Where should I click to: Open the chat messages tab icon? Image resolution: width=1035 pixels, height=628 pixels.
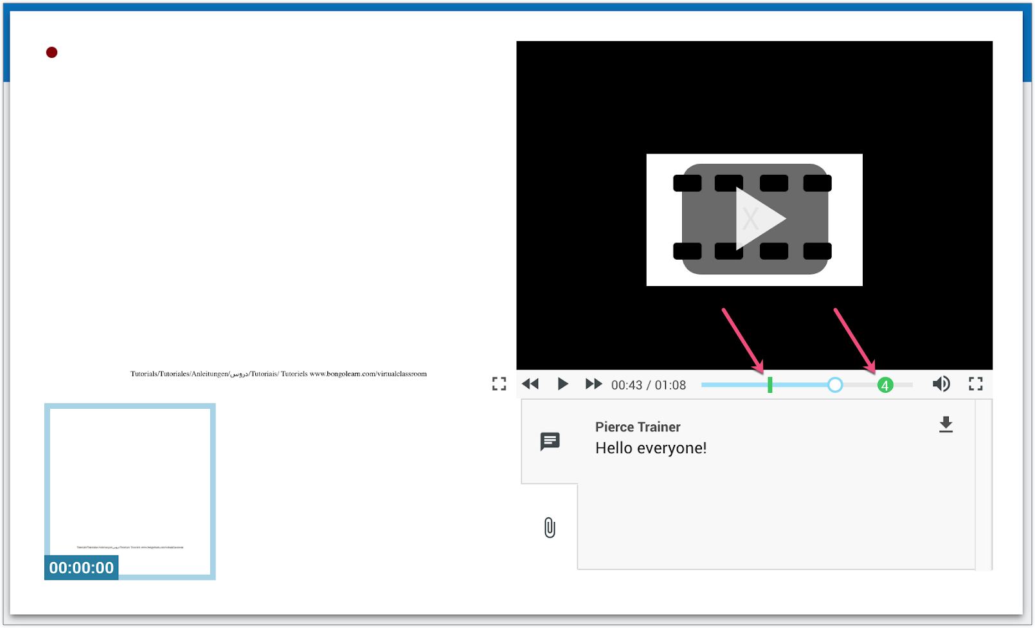tap(550, 442)
